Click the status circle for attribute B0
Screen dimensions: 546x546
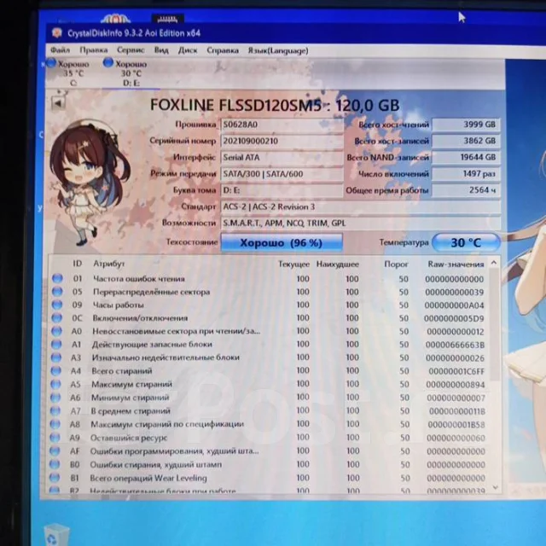click(x=55, y=464)
